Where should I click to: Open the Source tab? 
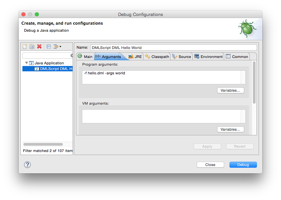182,57
